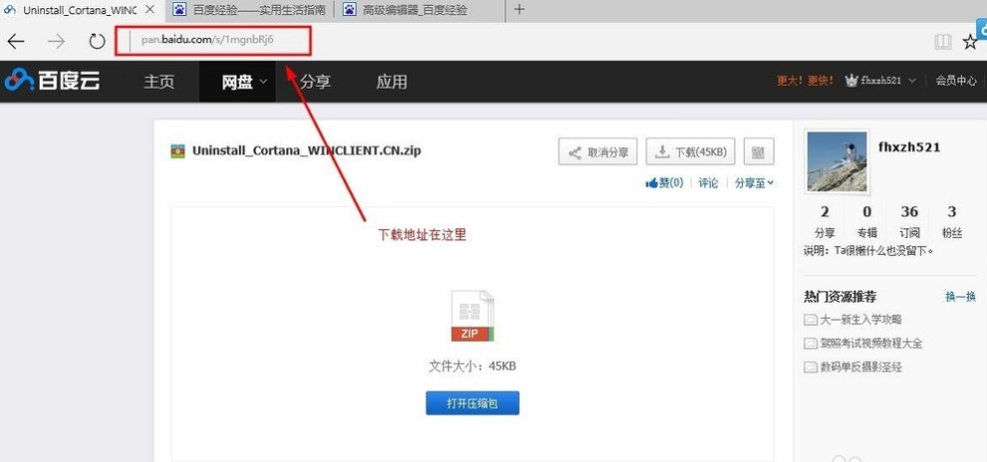This screenshot has height=462, width=987.
Task: Open the 评论 comments link
Action: click(x=708, y=183)
